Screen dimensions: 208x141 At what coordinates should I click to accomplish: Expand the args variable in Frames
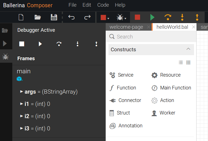coord(22,91)
